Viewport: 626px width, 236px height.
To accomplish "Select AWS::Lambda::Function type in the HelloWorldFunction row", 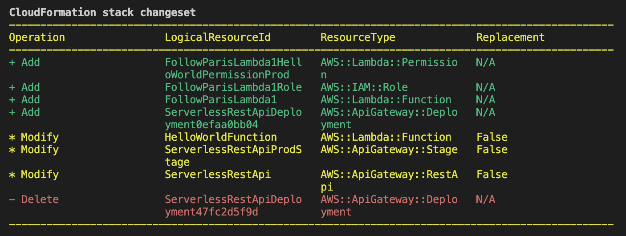I will [x=386, y=137].
